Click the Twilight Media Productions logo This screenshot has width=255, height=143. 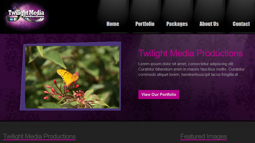click(26, 16)
